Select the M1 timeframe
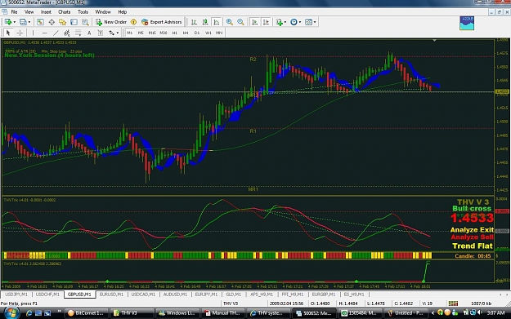Screen dimensions: 511x319 pos(130,33)
